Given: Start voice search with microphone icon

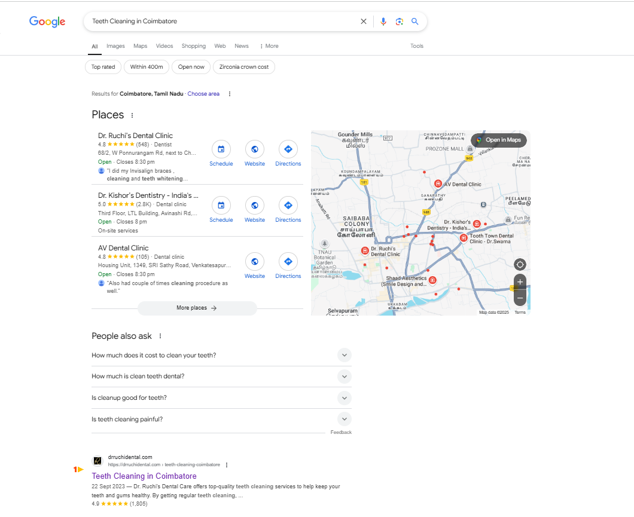Looking at the screenshot, I should point(383,22).
